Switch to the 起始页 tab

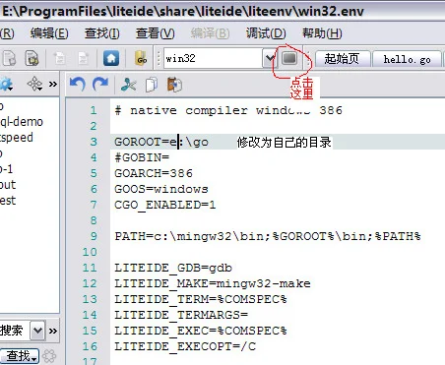343,59
